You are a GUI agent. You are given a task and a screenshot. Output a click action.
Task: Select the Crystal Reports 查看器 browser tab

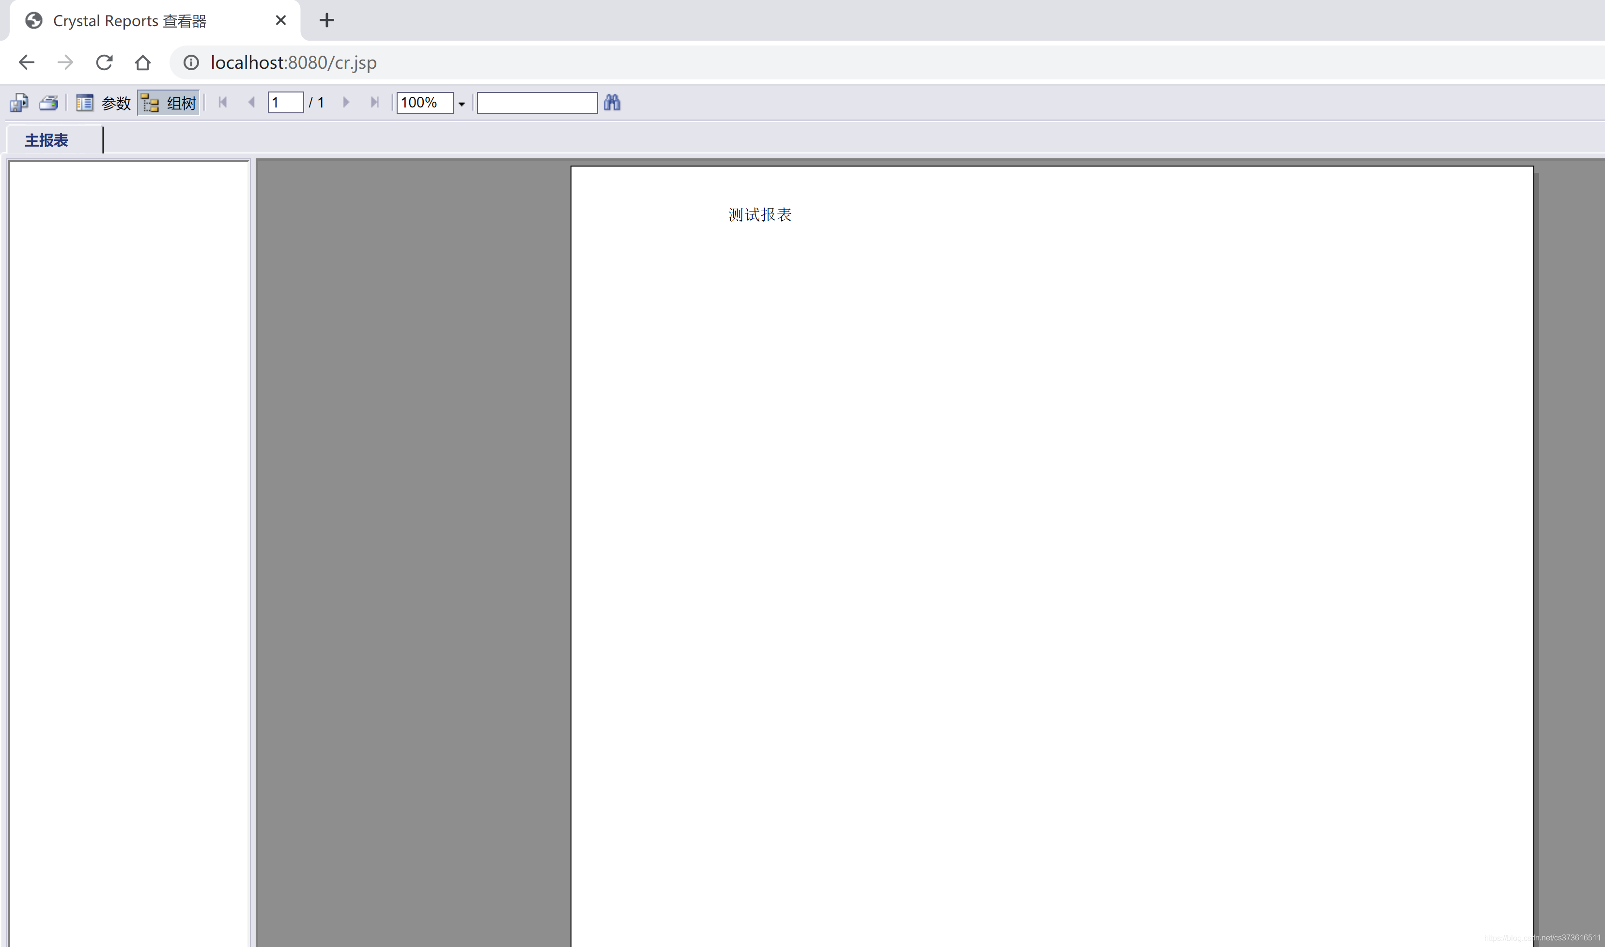(154, 21)
